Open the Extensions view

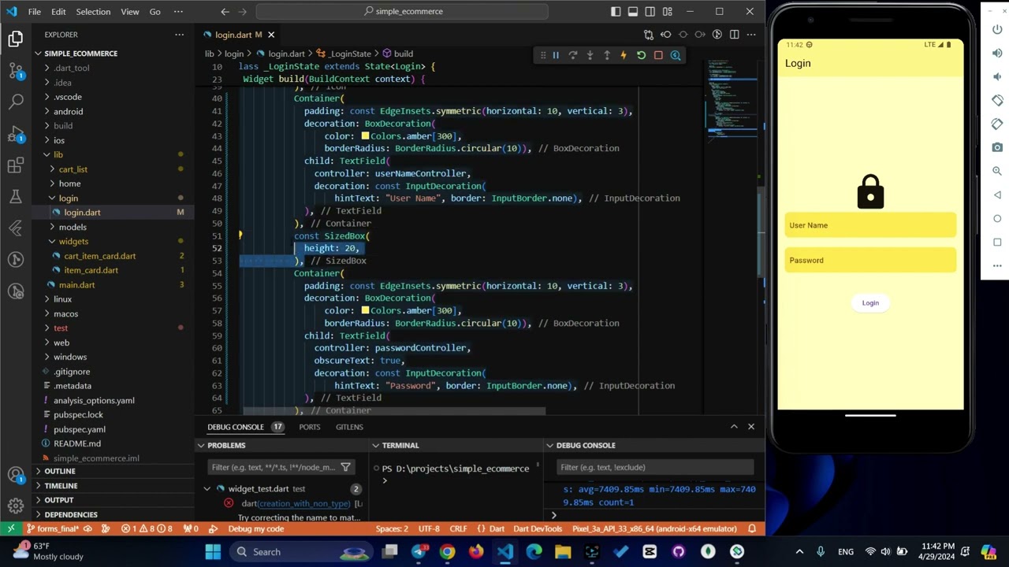tap(16, 165)
